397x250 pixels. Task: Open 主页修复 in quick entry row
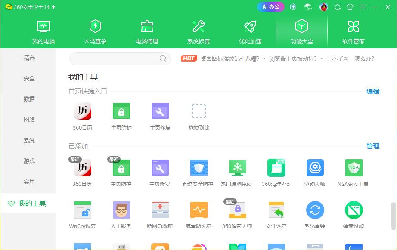tap(160, 117)
